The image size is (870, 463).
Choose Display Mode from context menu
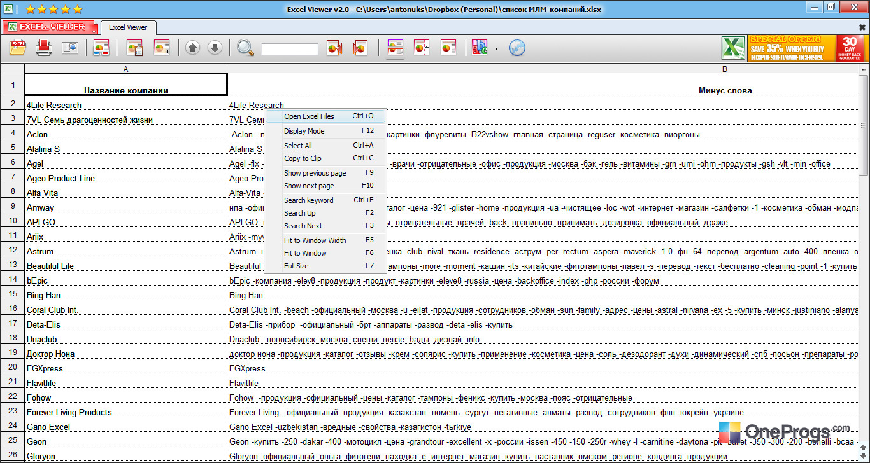tap(325, 131)
